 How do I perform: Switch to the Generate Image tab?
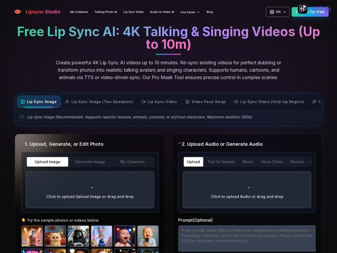click(x=90, y=162)
